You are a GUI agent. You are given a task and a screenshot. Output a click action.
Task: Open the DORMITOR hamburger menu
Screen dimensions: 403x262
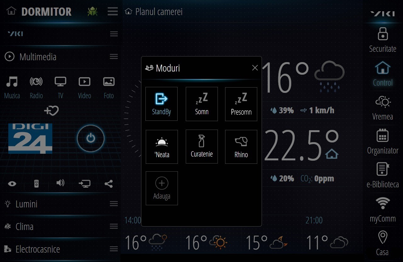(x=112, y=12)
